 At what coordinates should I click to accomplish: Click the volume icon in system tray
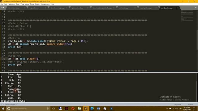coord(176,109)
